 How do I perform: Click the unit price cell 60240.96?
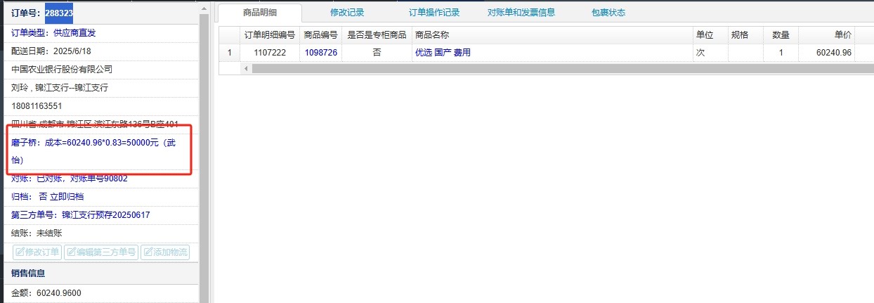827,53
